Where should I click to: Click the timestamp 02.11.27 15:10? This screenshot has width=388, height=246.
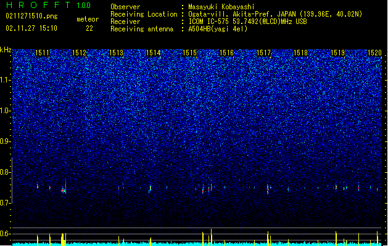pyautogui.click(x=31, y=28)
